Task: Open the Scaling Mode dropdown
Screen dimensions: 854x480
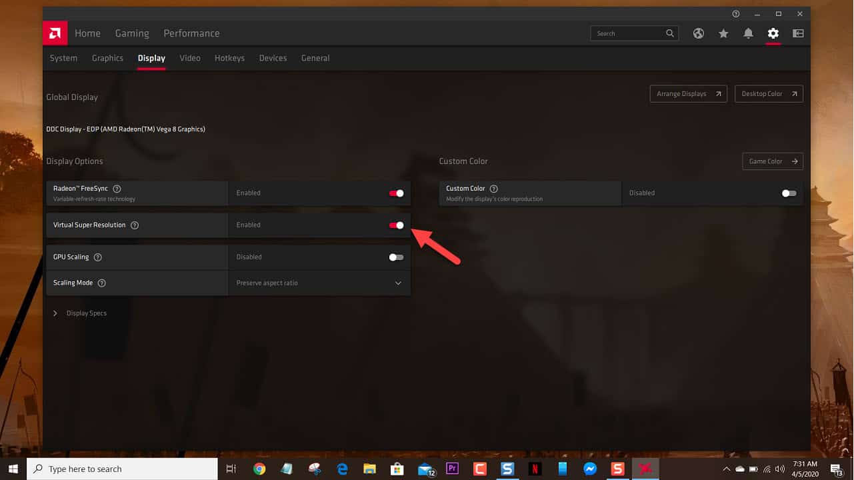Action: coord(320,283)
